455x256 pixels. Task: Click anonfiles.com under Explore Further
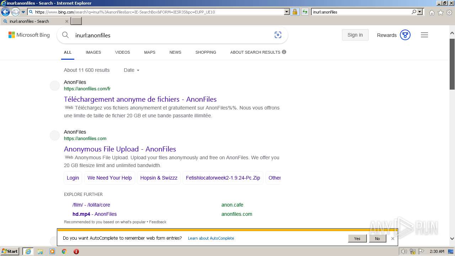point(237,214)
